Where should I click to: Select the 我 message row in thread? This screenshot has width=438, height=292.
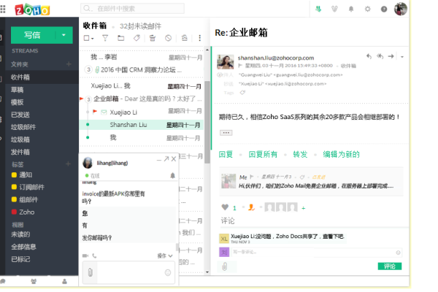click(142, 137)
